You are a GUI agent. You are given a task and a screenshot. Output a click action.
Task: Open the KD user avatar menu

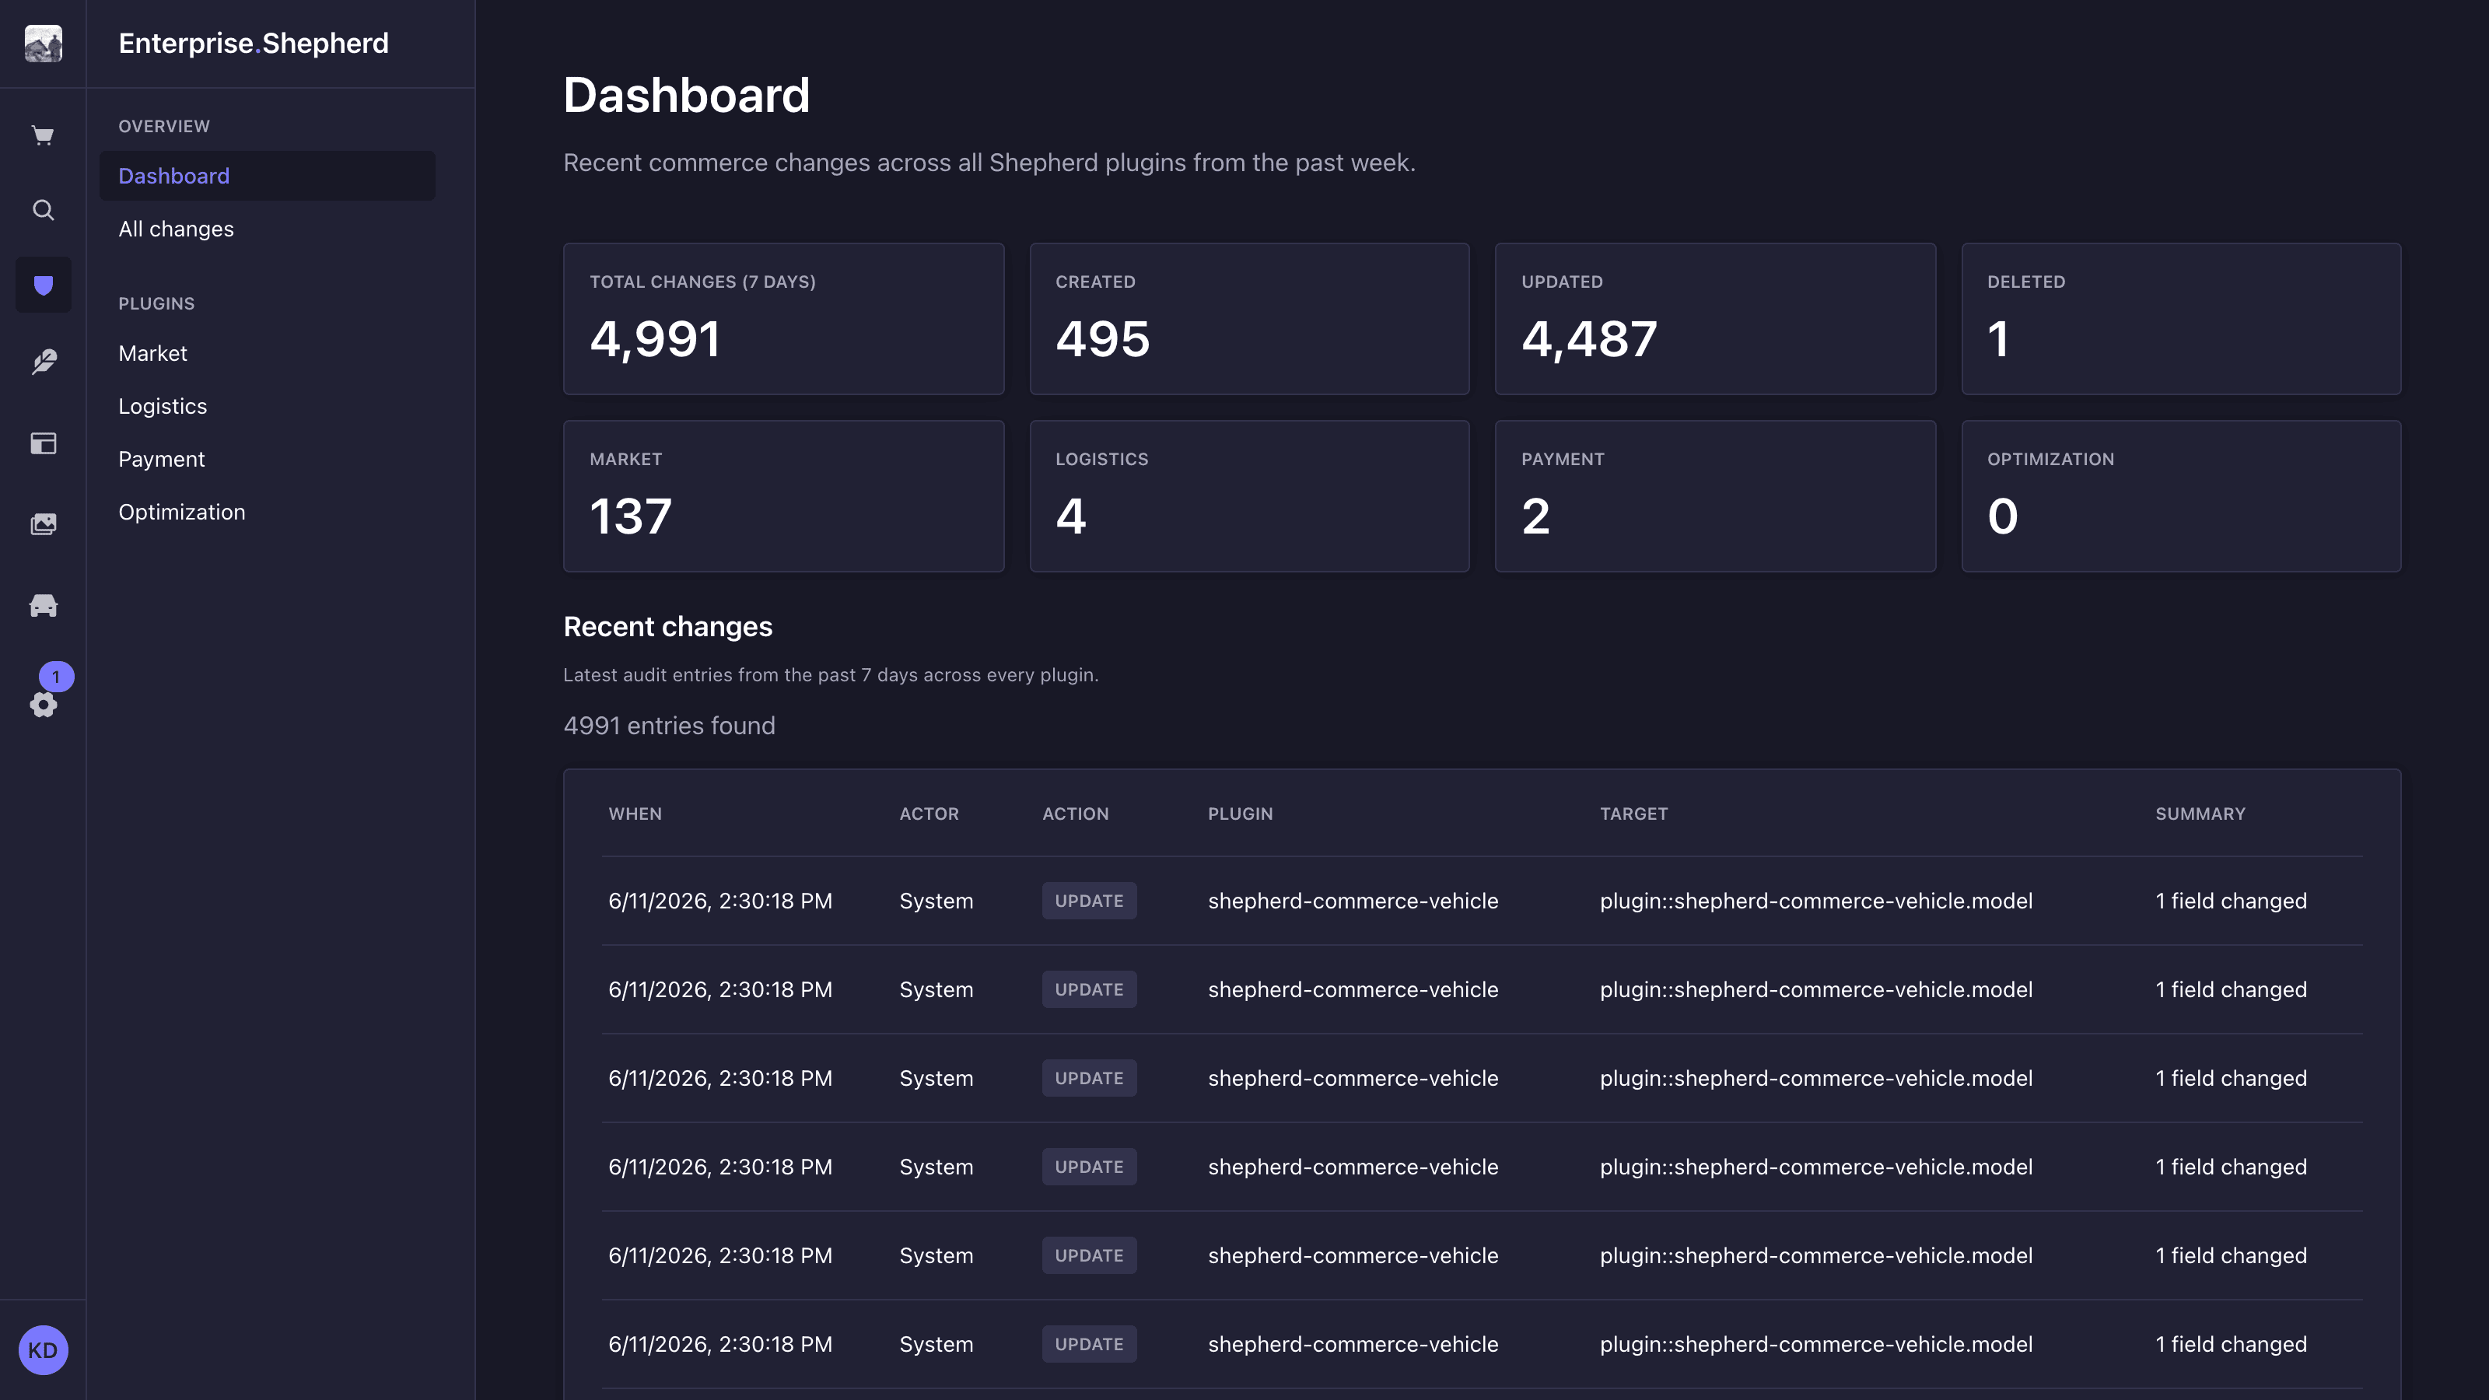coord(44,1349)
